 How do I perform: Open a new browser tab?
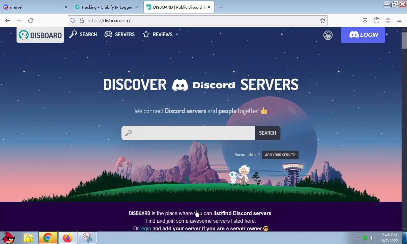pos(221,7)
